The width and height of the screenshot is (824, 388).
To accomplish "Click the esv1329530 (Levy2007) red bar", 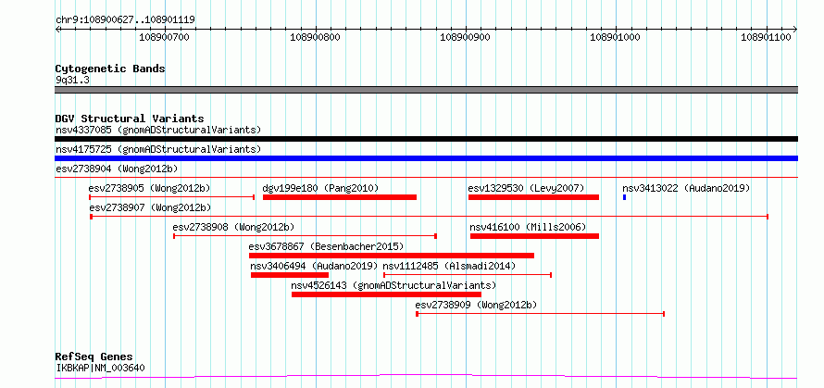I will coord(533,197).
